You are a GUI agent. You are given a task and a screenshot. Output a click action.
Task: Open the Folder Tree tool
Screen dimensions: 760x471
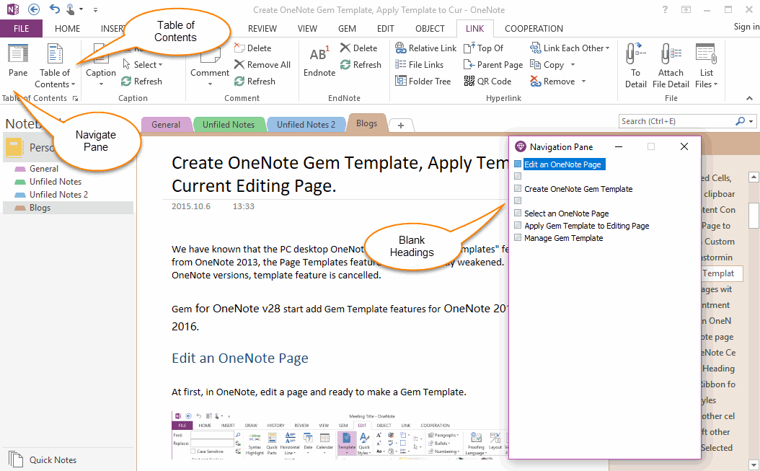pyautogui.click(x=423, y=81)
